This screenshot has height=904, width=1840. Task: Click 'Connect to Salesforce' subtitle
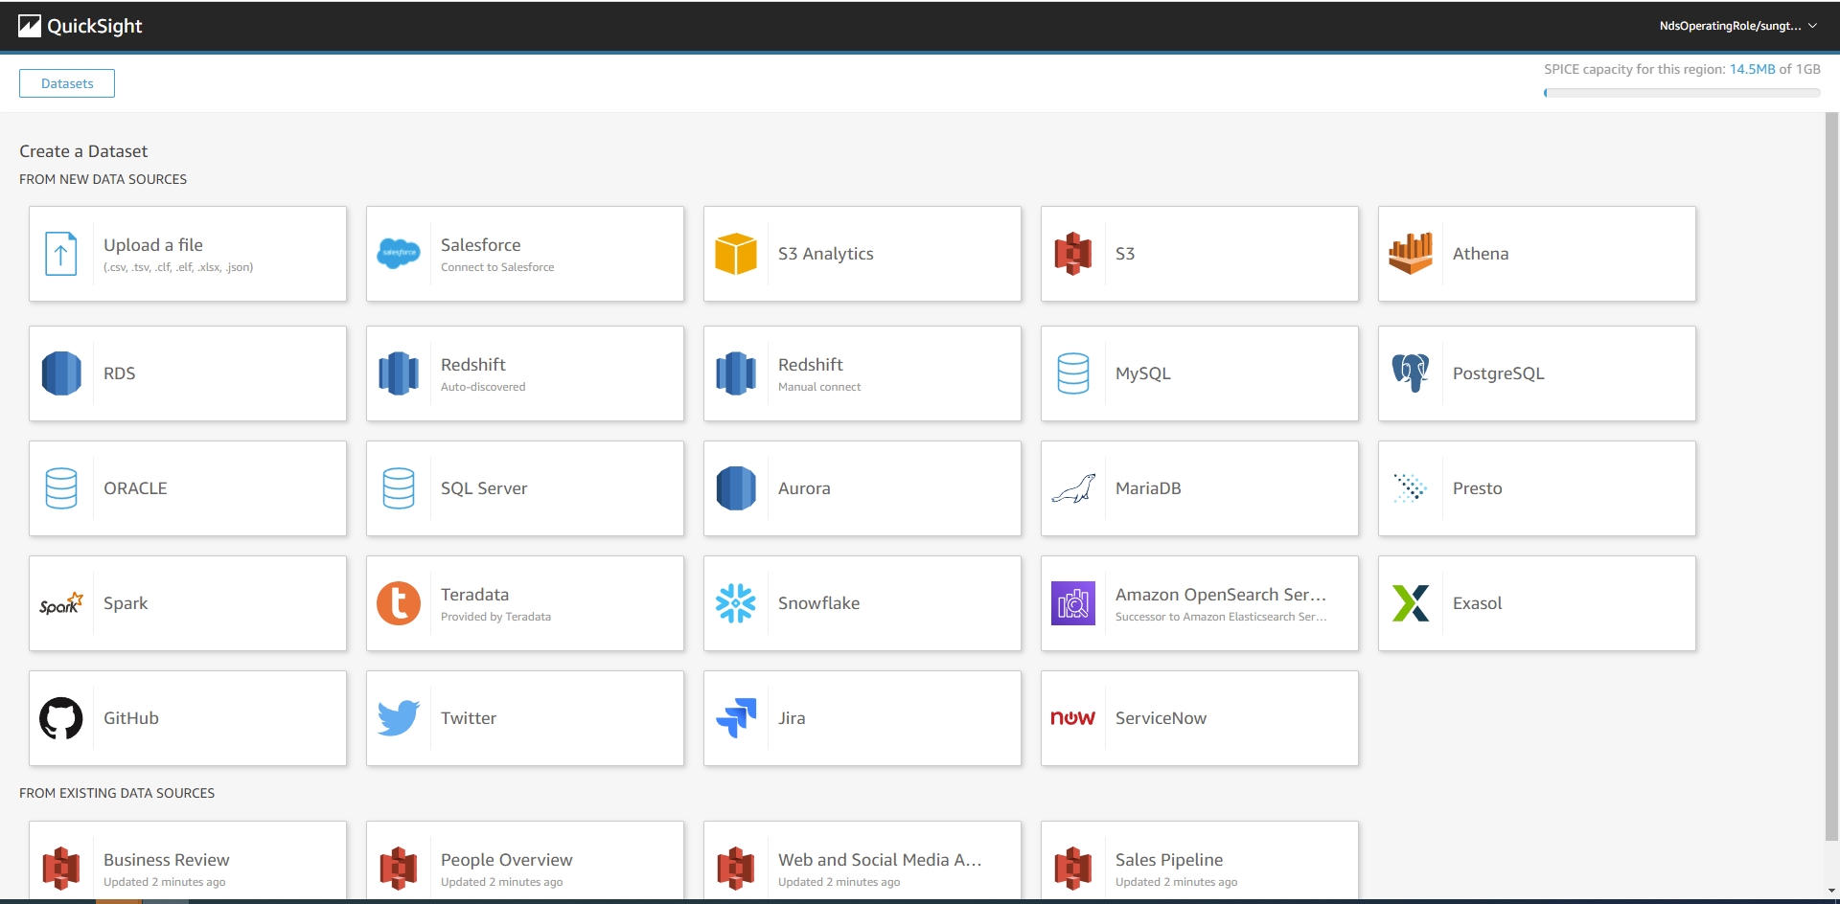[497, 267]
